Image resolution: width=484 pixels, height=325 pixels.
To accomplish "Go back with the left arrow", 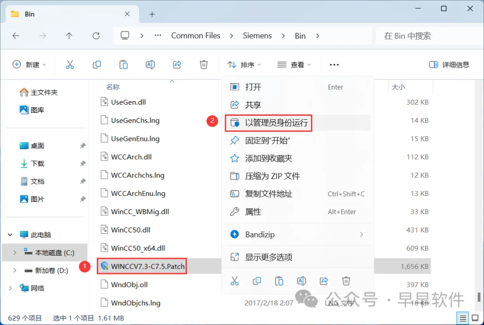I will (x=16, y=36).
